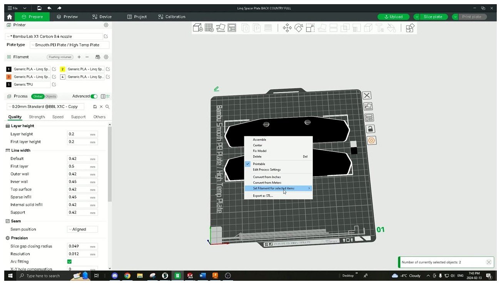Click the plate arrange icon beside the bed

pos(369,118)
